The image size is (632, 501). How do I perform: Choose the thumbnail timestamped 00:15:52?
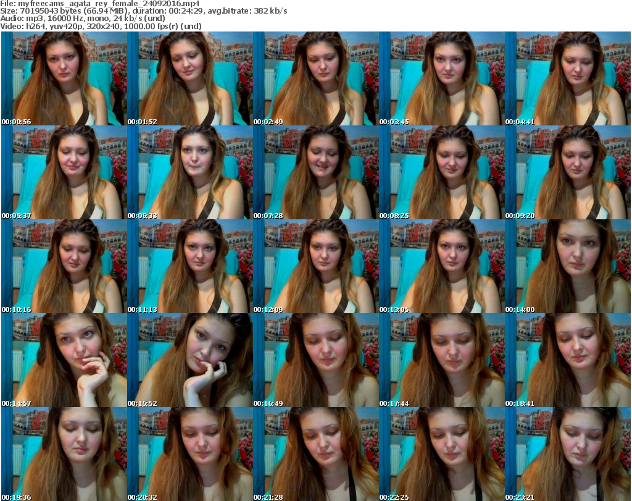click(x=189, y=360)
